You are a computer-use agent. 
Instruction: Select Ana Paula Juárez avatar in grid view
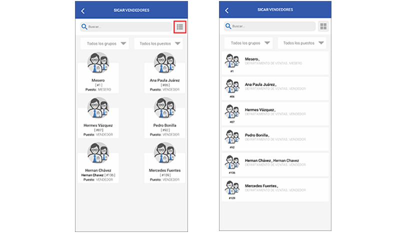point(164,64)
